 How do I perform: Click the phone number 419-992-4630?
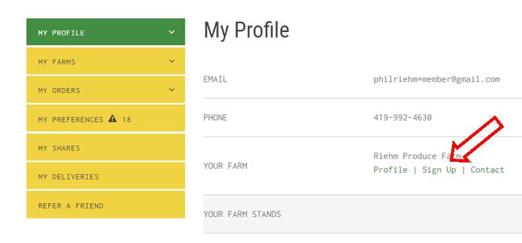point(403,118)
